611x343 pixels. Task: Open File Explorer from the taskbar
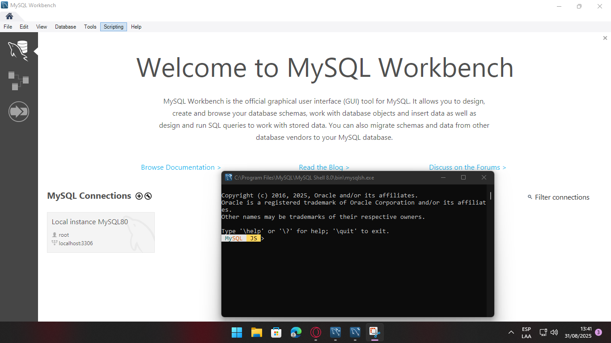pos(256,332)
